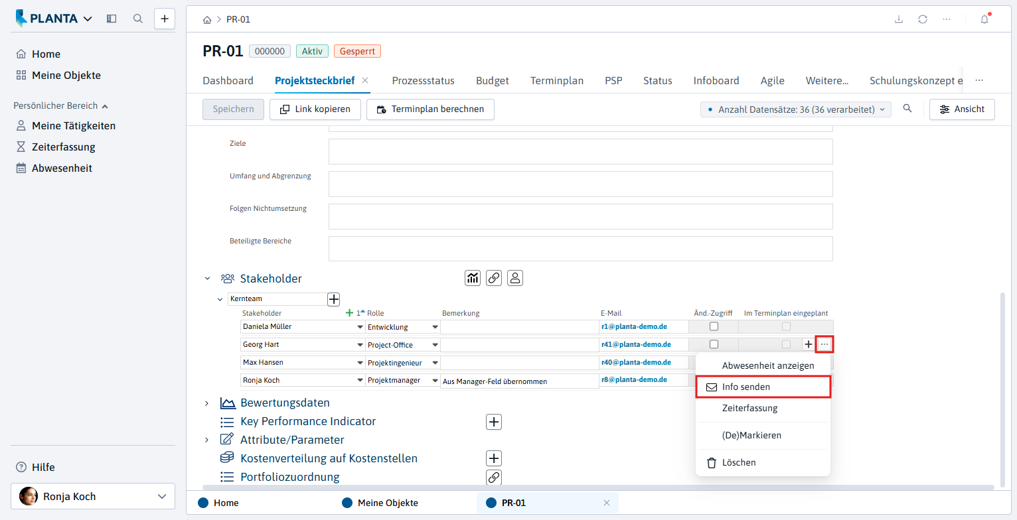Screen dimensions: 1017x520
Task: Click the link icon beside Portfoliozuordnung
Action: (494, 477)
